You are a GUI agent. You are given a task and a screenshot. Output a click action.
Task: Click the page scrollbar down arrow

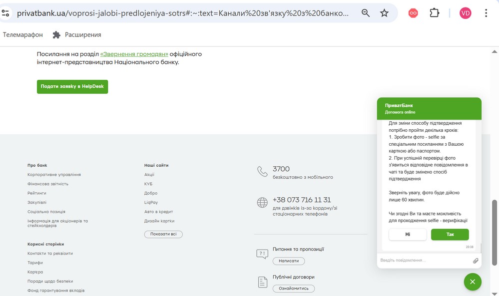495,294
